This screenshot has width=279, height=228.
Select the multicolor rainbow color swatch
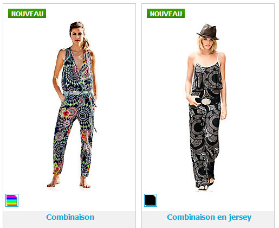point(12,200)
